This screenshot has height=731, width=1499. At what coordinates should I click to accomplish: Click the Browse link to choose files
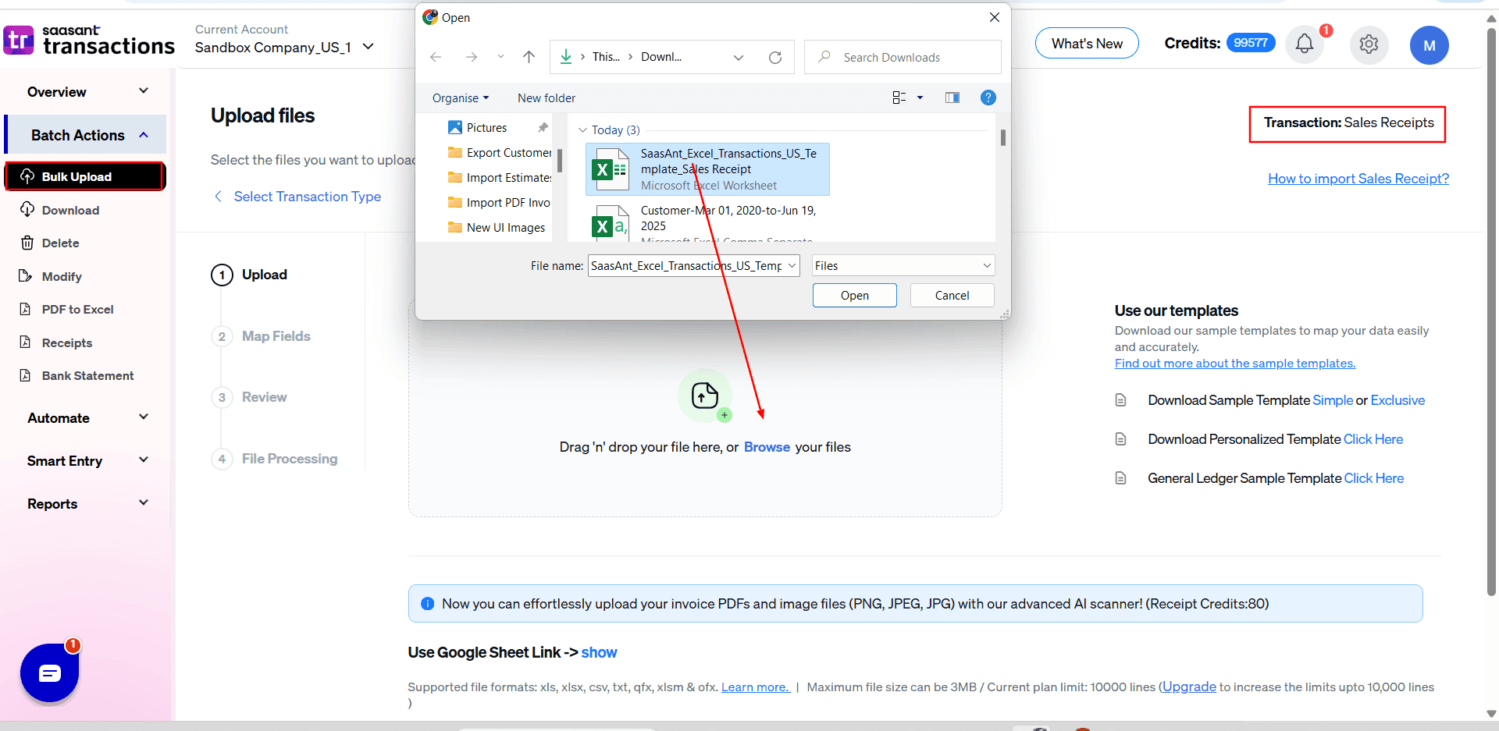(767, 447)
